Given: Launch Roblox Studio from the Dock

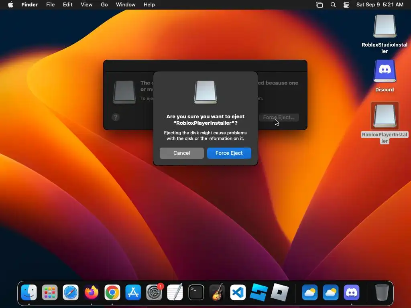Looking at the screenshot, I should click(259, 292).
